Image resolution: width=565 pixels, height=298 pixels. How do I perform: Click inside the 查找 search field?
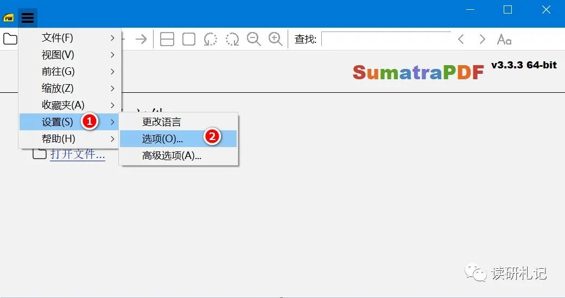386,39
